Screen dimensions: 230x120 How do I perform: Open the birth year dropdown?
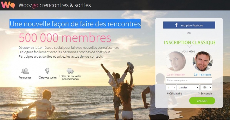pos(206,87)
